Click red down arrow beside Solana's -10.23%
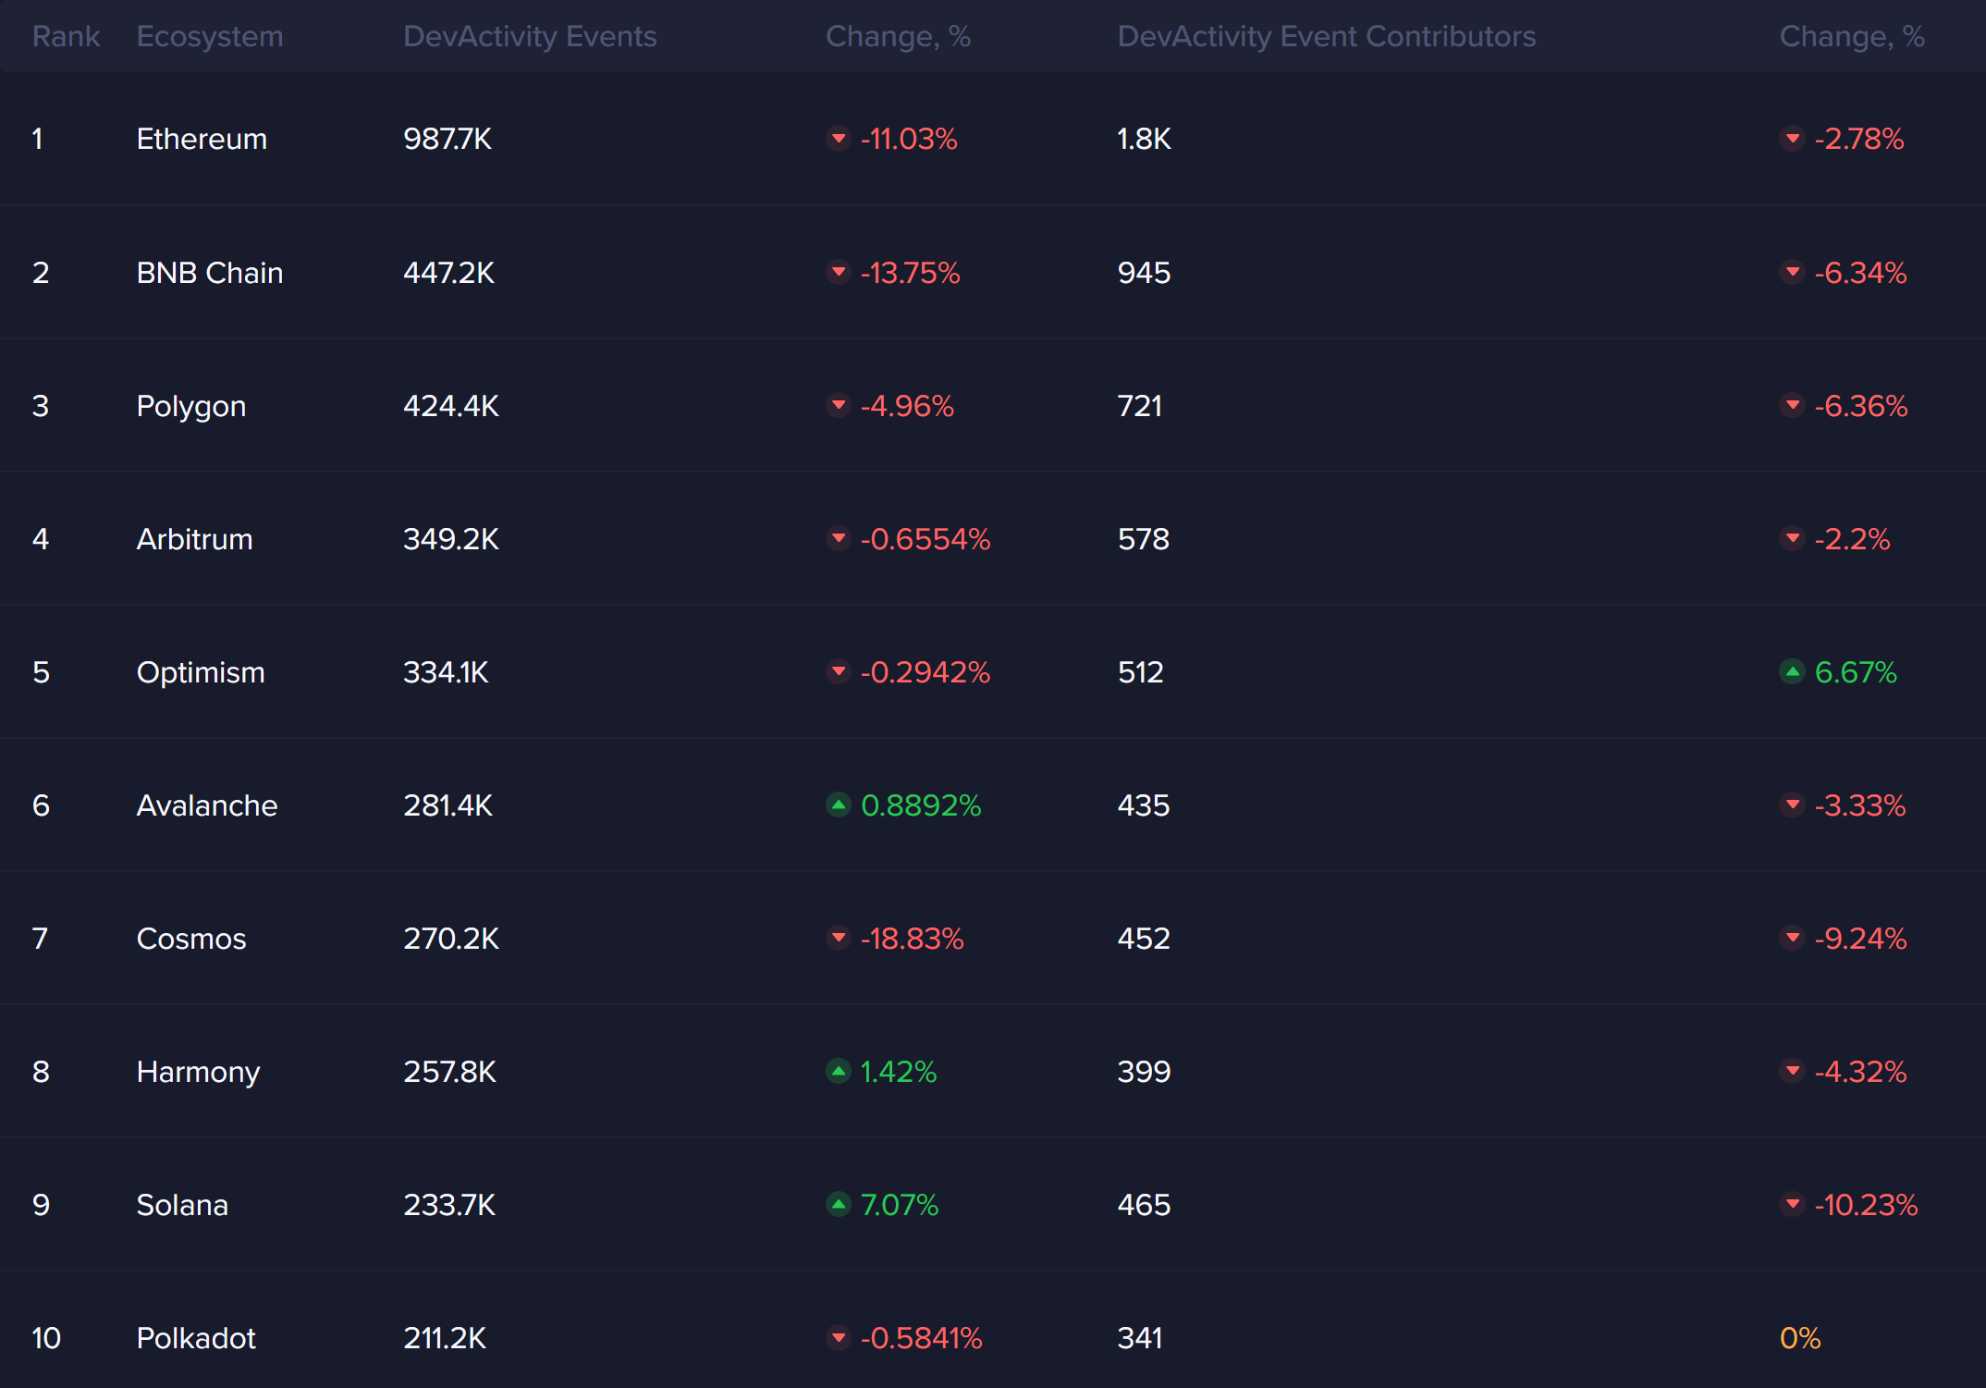1986x1388 pixels. tap(1792, 1205)
